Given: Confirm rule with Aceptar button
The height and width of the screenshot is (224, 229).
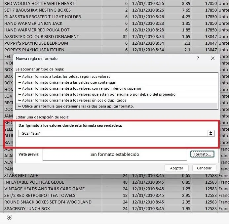Looking at the screenshot, I should [x=176, y=168].
